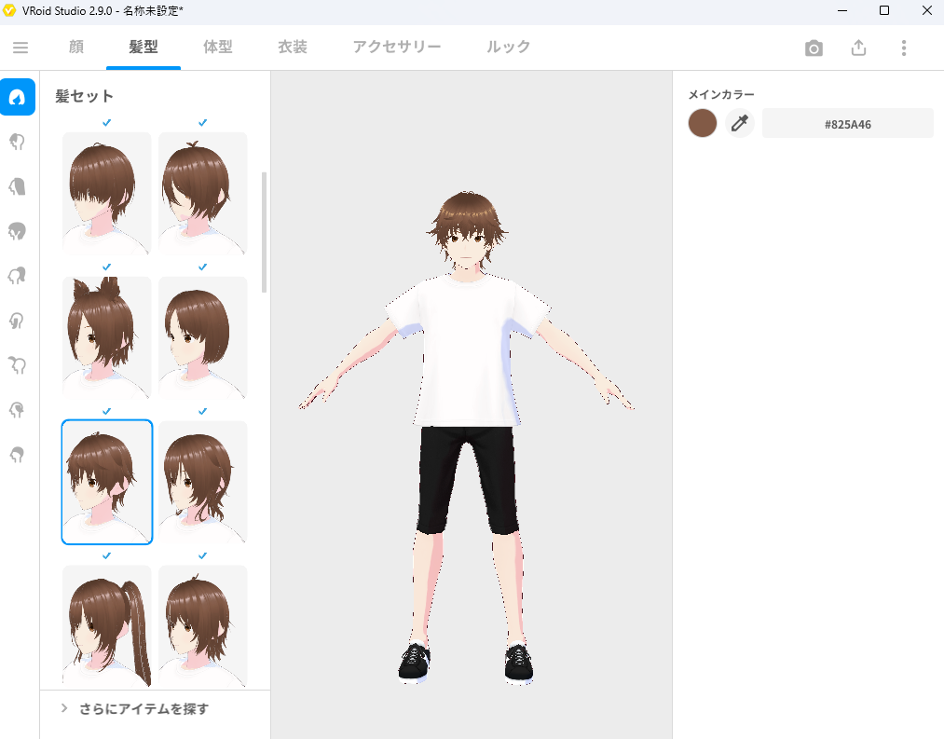Screen dimensions: 944x739
Task: Open the three-dot more options menu
Action: (903, 48)
